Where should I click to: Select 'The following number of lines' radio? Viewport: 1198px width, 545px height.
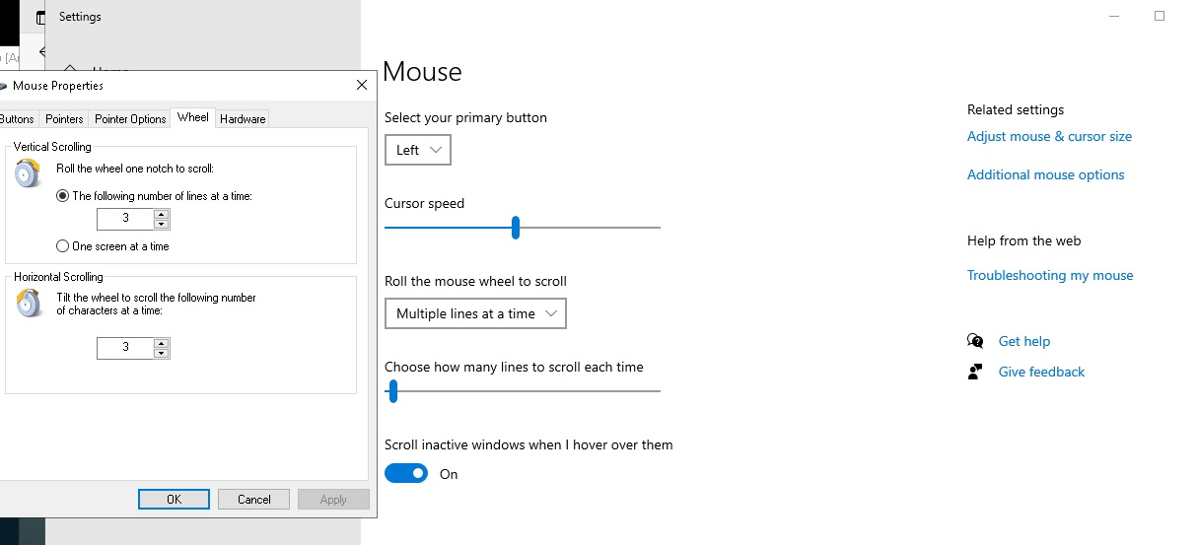pos(63,196)
